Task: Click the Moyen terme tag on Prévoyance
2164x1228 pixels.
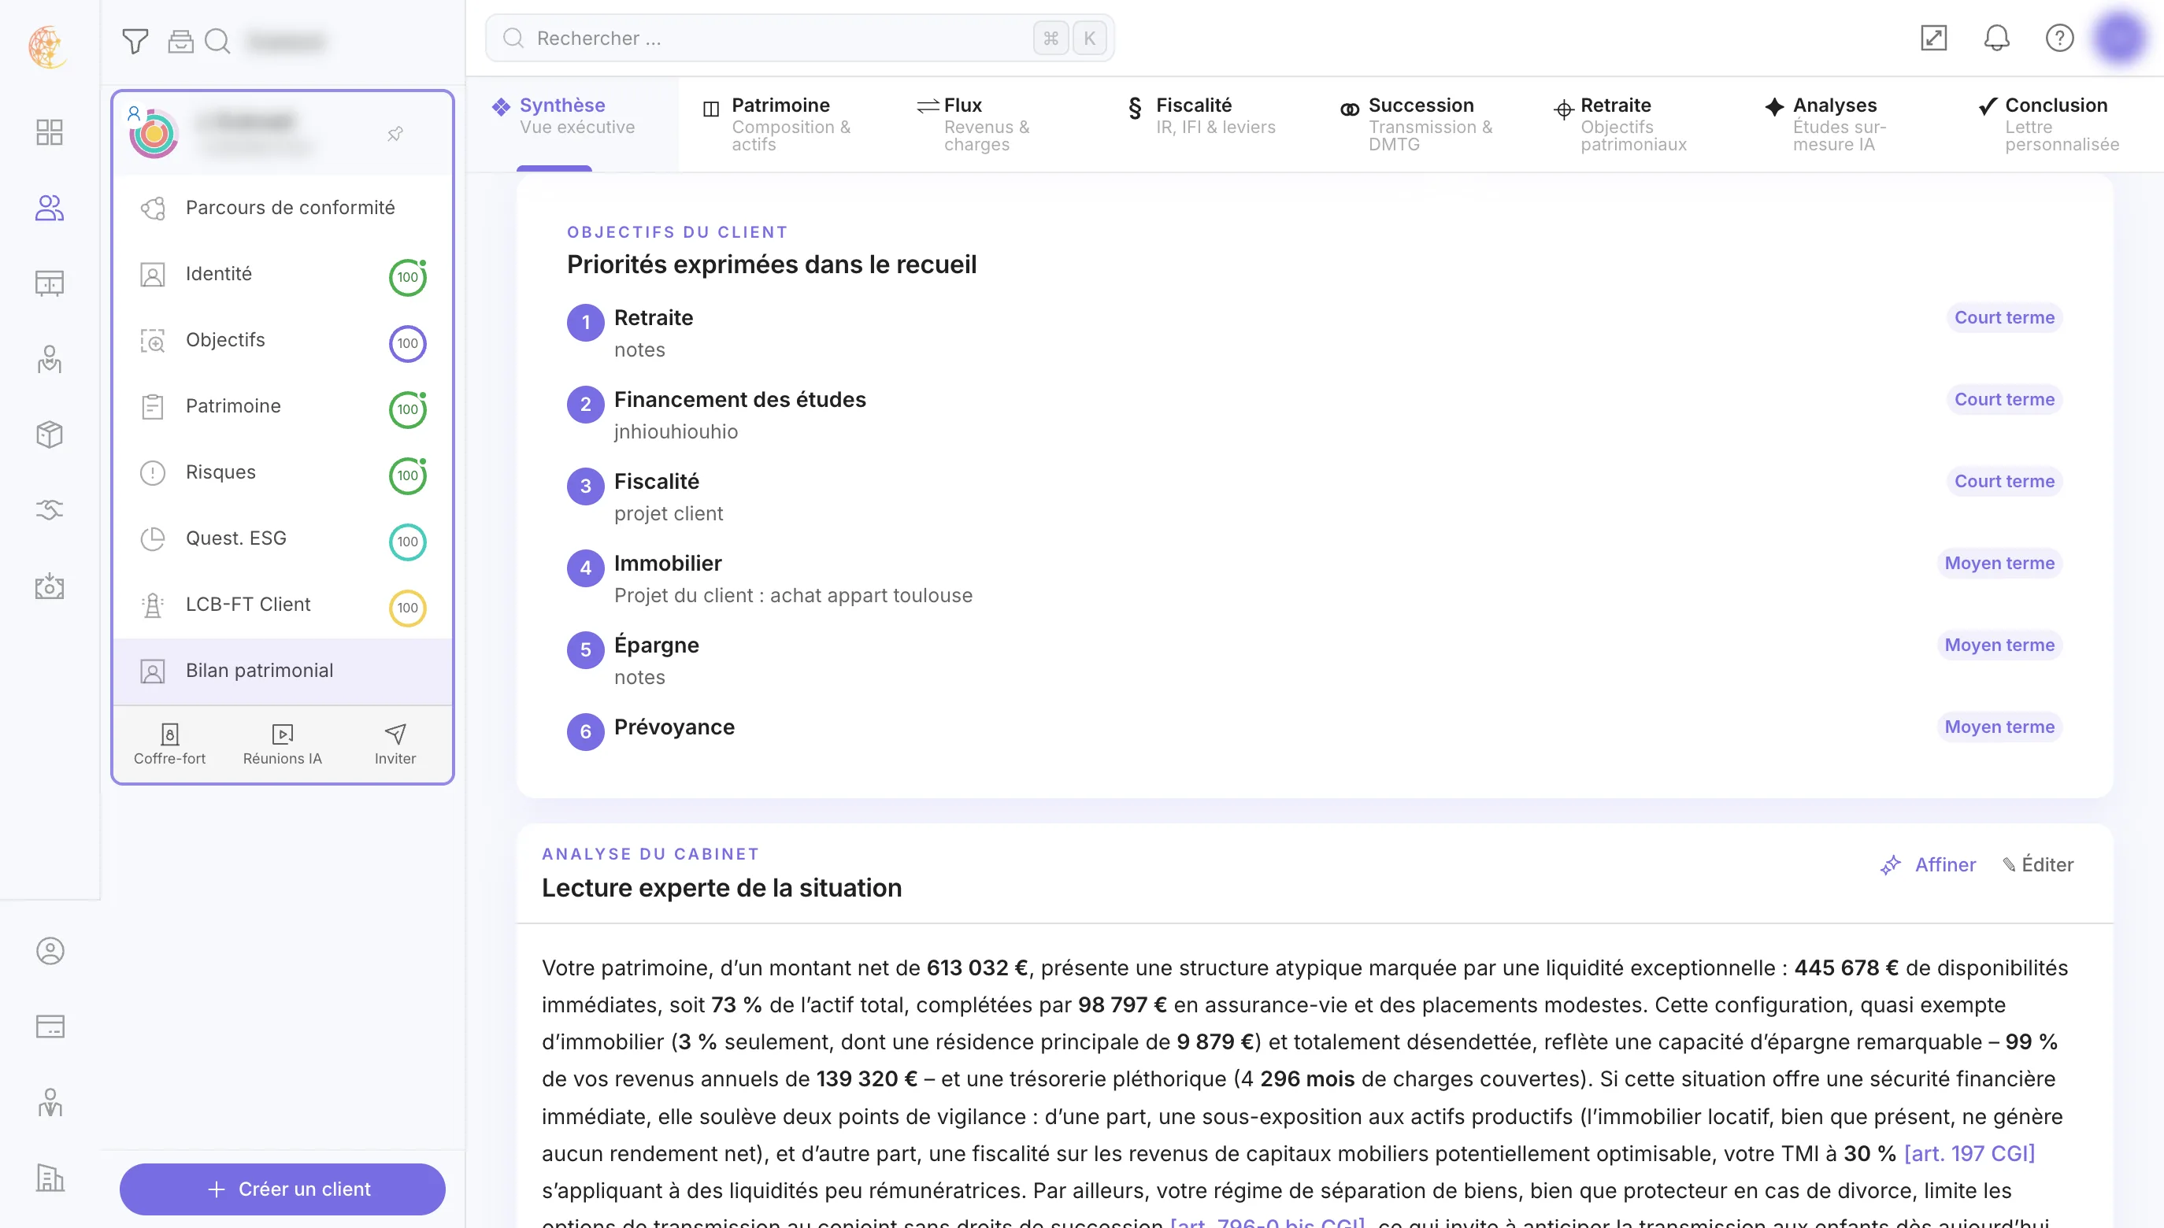Action: click(x=1999, y=727)
